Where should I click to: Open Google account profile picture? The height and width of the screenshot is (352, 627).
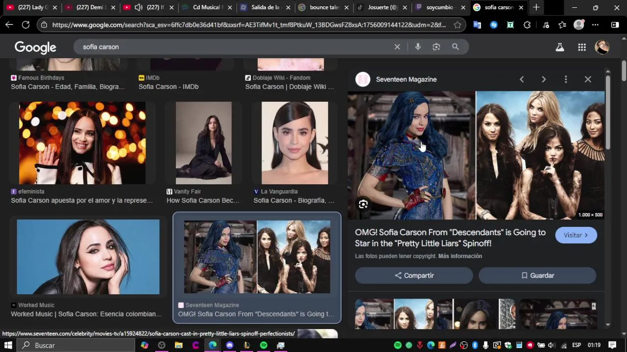click(602, 47)
